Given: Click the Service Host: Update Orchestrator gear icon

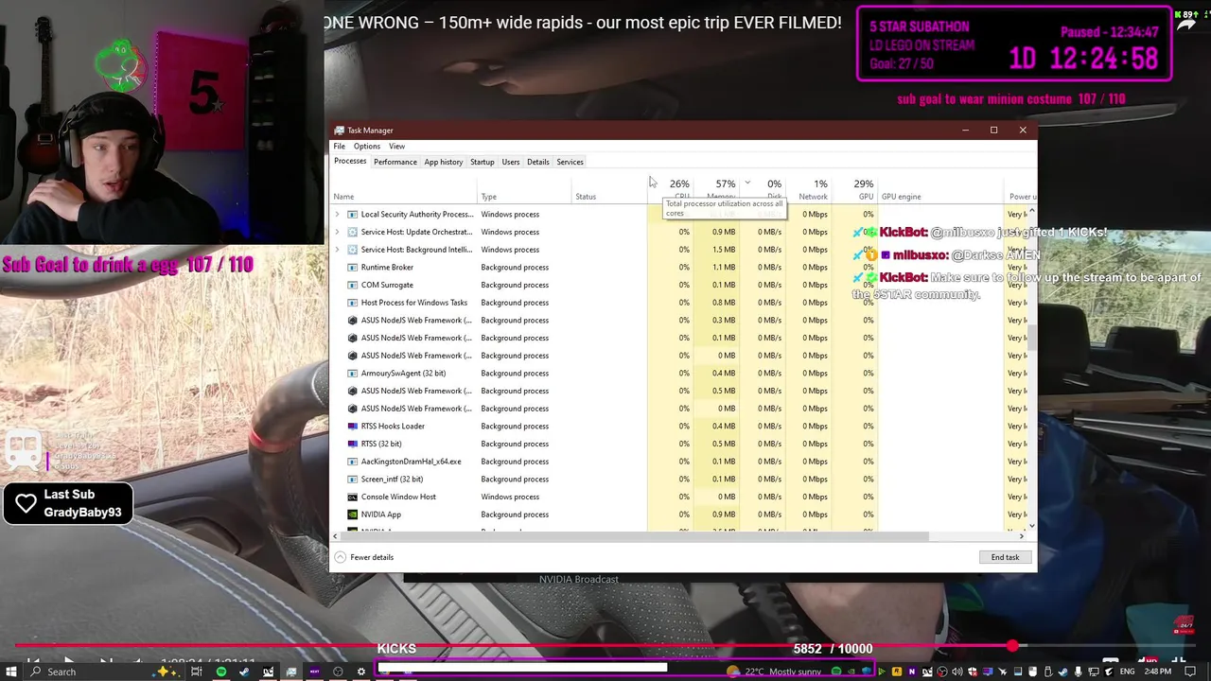Looking at the screenshot, I should (x=352, y=232).
